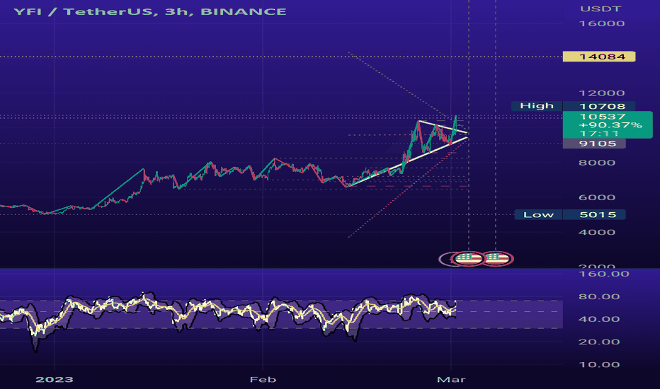The width and height of the screenshot is (660, 389).
Task: Click the +90.37% change value
Action: coord(610,125)
